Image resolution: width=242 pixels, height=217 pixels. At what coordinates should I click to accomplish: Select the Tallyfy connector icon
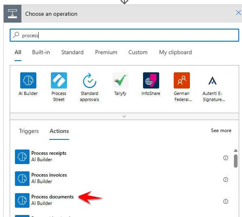(120, 80)
